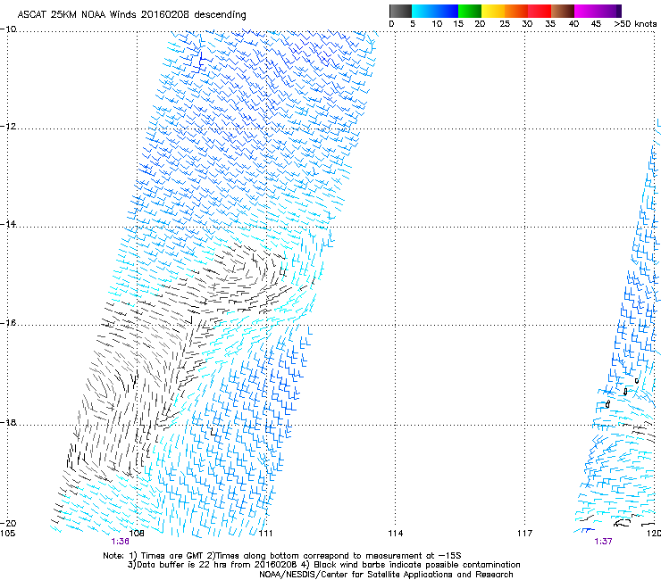Click the longitude axis label '108'
Image resolution: width=661 pixels, height=580 pixels.
coord(137,534)
